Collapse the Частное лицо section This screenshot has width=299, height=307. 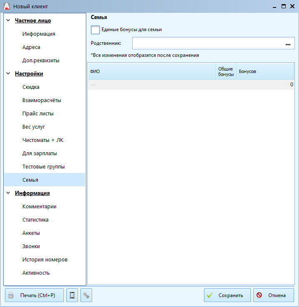click(9, 20)
